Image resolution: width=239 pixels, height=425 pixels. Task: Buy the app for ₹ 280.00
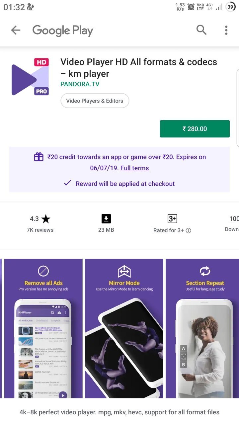(195, 129)
